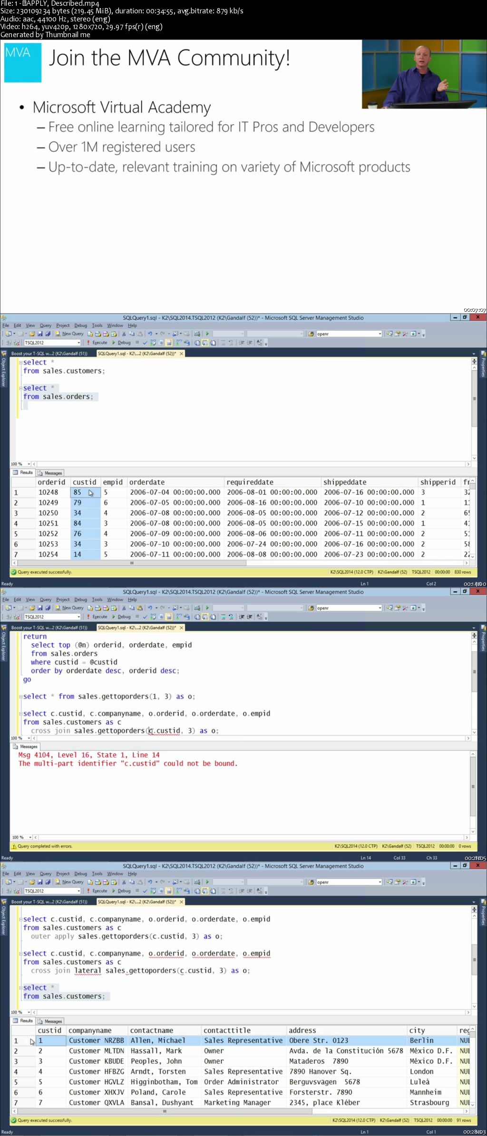Open the Object Explorer side tab in the Msg 4104 window

[x=3, y=643]
